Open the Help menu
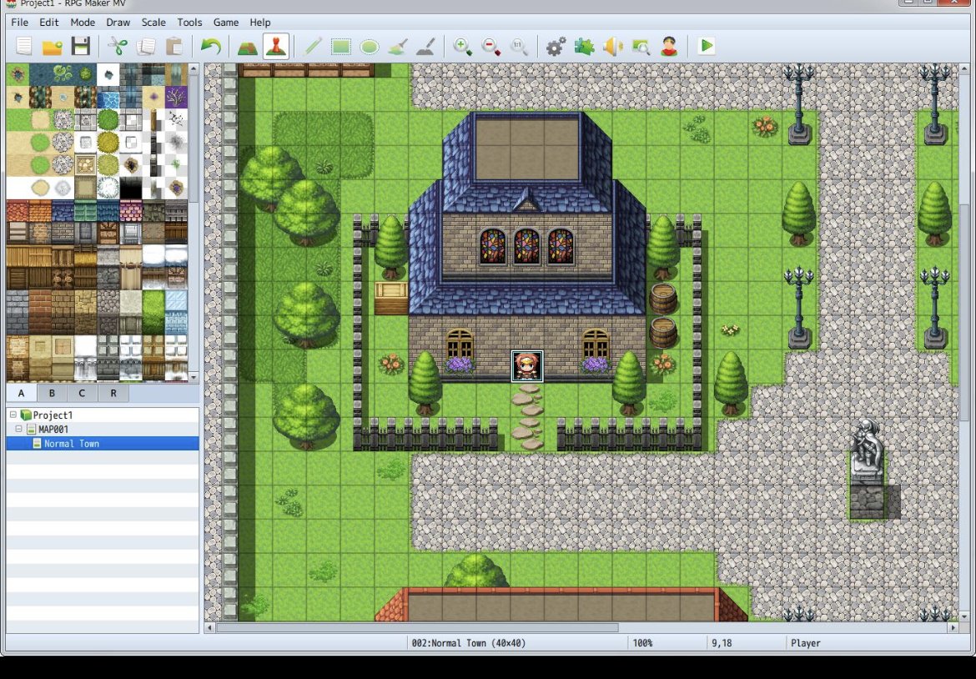Image resolution: width=976 pixels, height=679 pixels. [x=259, y=22]
